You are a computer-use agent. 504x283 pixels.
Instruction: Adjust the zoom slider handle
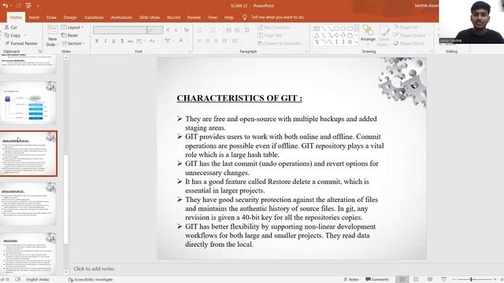471,280
